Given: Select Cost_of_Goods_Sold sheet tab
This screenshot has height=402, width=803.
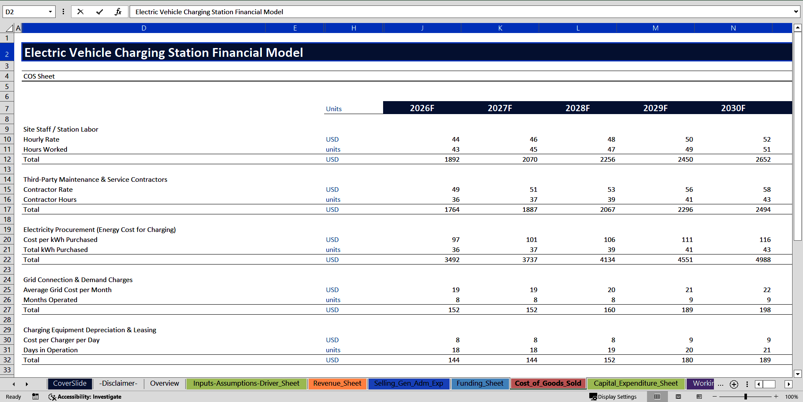Looking at the screenshot, I should click(548, 383).
